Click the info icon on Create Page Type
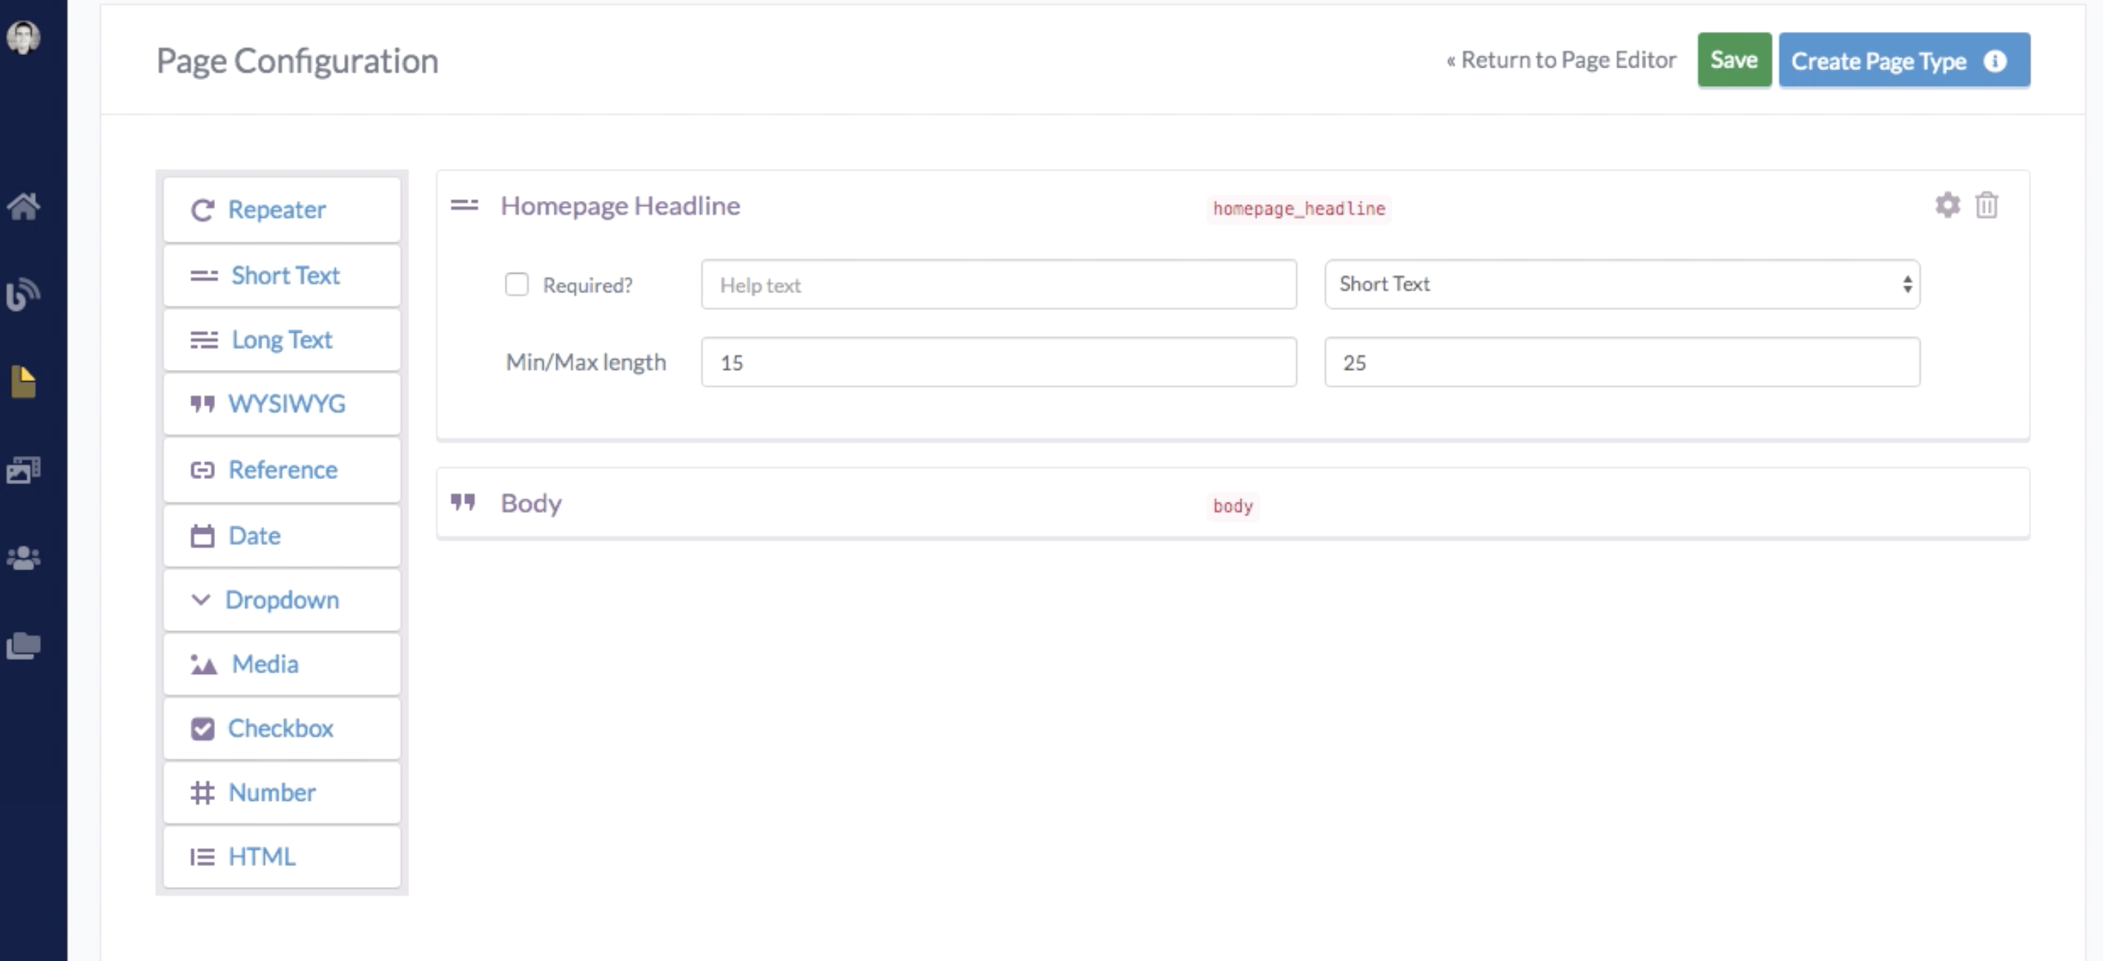 [1995, 62]
